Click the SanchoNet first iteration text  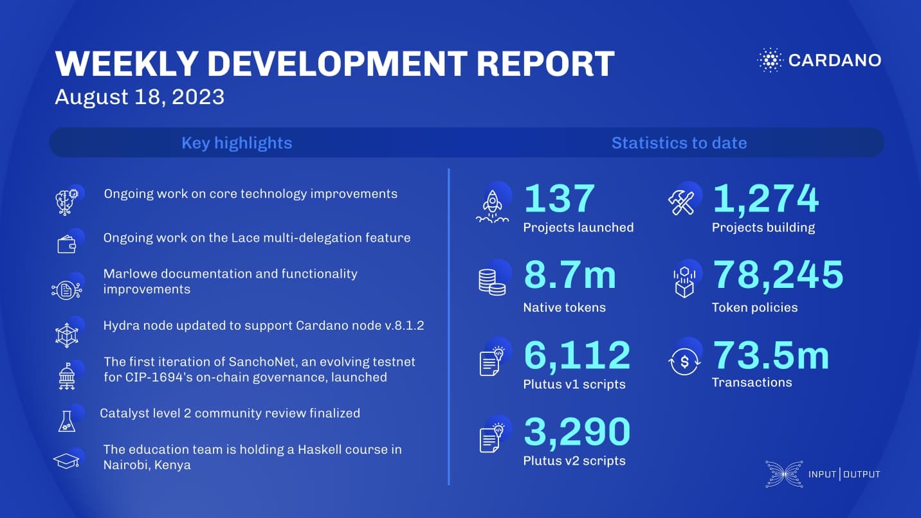[x=259, y=370]
